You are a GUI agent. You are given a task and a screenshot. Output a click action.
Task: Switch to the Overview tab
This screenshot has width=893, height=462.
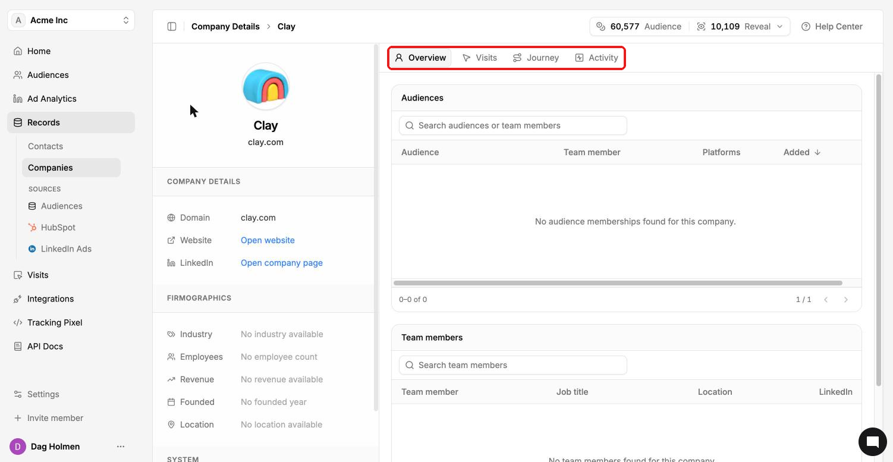[420, 58]
